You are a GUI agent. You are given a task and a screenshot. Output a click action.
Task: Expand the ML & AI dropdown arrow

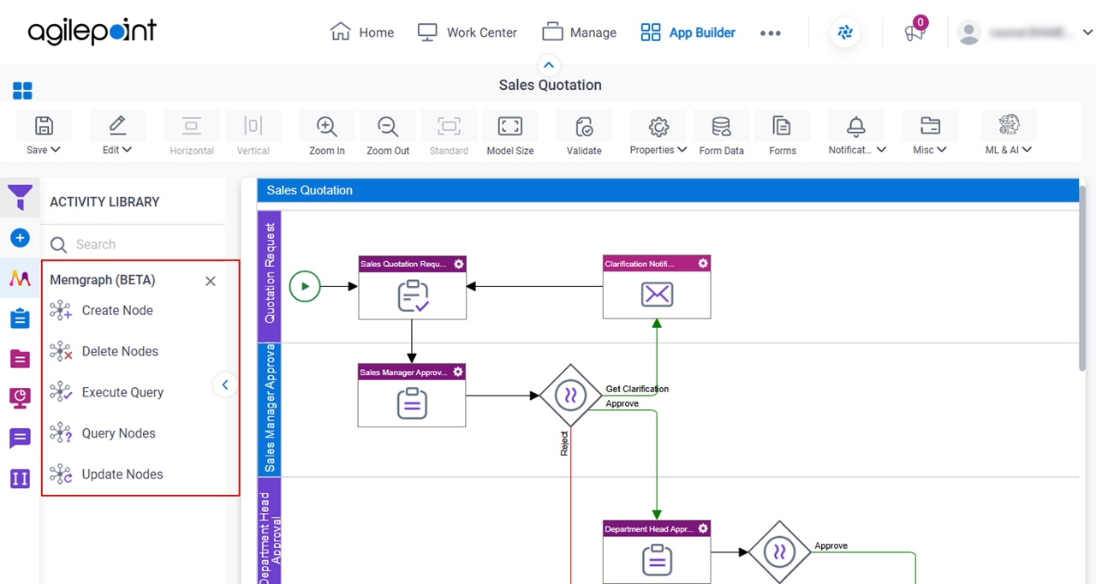pos(1027,150)
